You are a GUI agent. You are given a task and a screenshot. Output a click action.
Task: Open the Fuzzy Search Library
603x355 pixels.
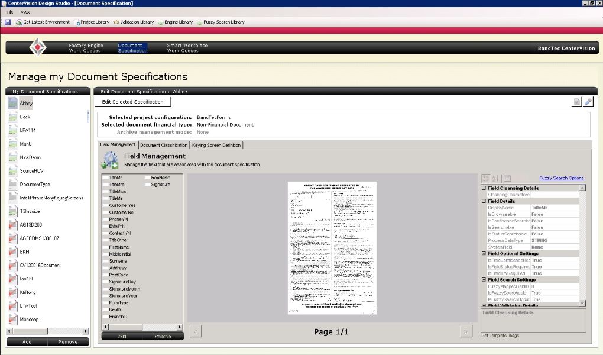[221, 22]
